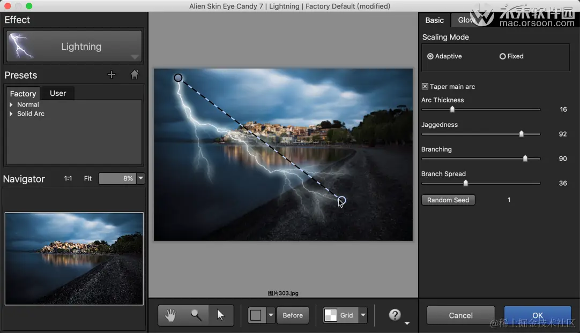Click the Jaggedness value 92

click(x=563, y=134)
